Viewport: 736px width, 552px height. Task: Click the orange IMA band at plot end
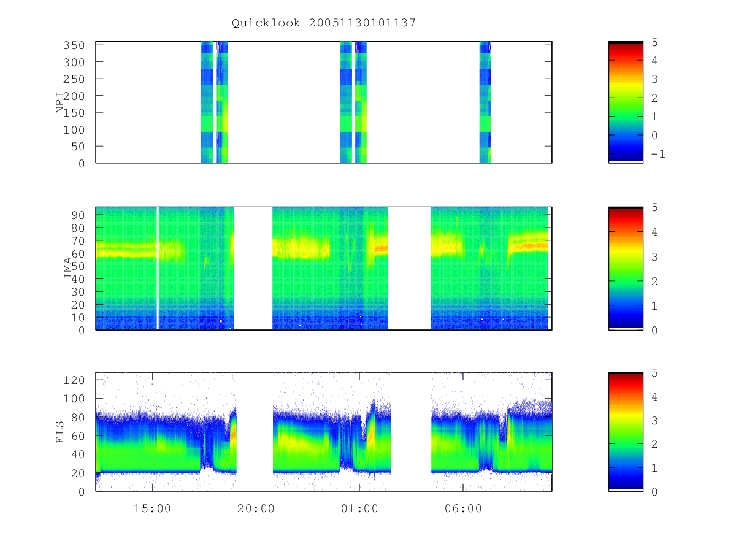point(529,247)
